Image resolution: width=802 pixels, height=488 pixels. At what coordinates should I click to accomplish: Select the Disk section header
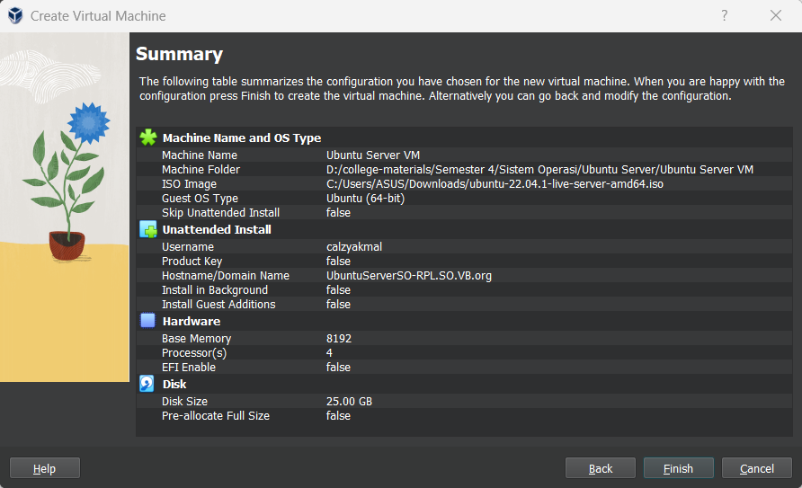174,385
